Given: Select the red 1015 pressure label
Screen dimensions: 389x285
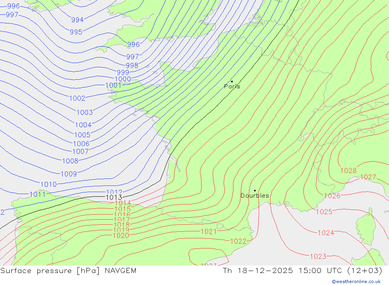Looking at the screenshot, I should click(x=123, y=209).
